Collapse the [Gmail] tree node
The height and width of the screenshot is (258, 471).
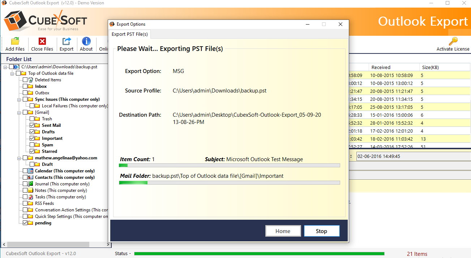tap(19, 112)
